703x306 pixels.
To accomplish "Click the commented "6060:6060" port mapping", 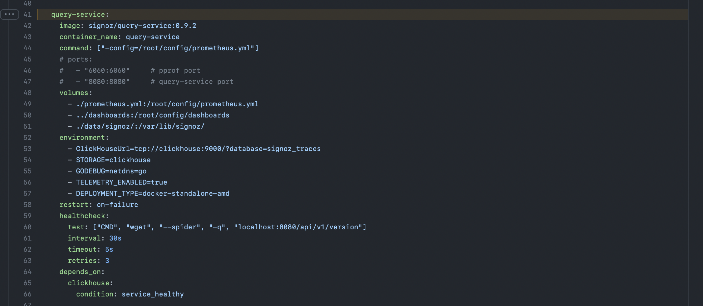I will [107, 70].
